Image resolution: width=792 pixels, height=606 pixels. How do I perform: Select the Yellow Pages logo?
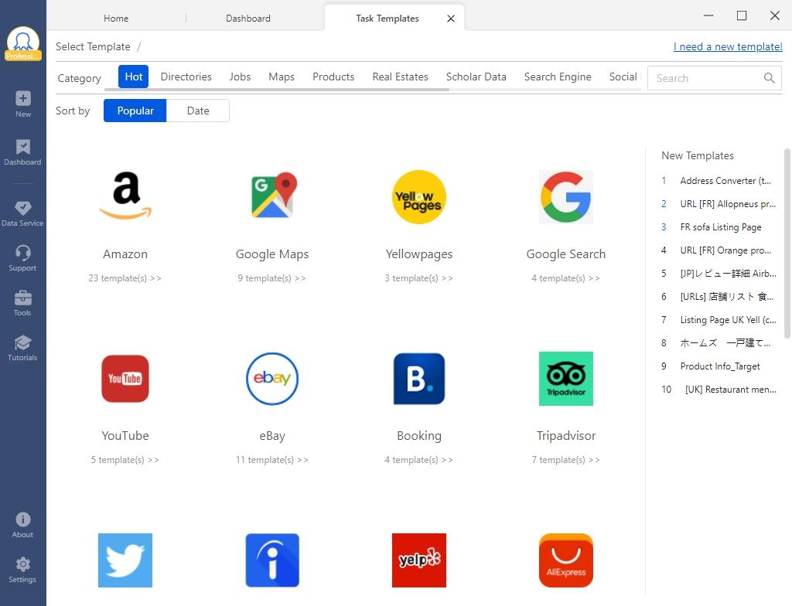[x=419, y=196]
